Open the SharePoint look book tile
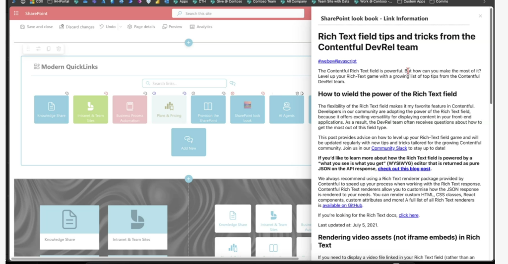The image size is (508, 264). coord(247,109)
